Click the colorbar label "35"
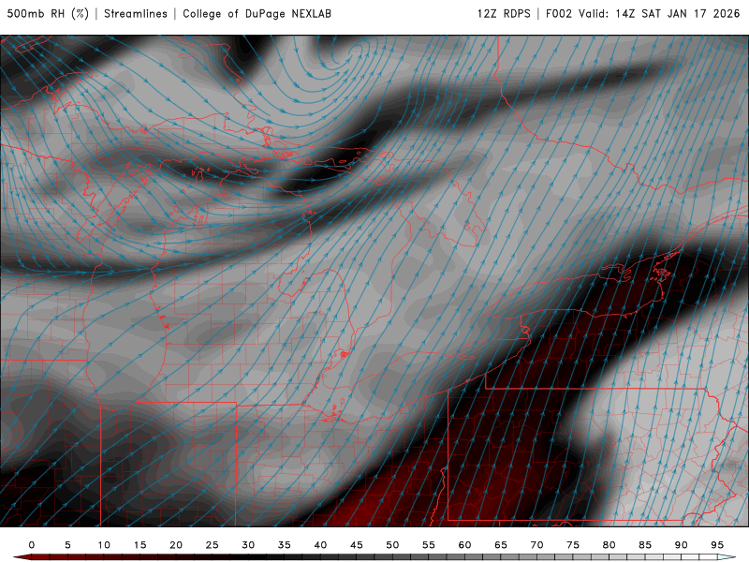Screen dimensions: 749x562 click(285, 545)
